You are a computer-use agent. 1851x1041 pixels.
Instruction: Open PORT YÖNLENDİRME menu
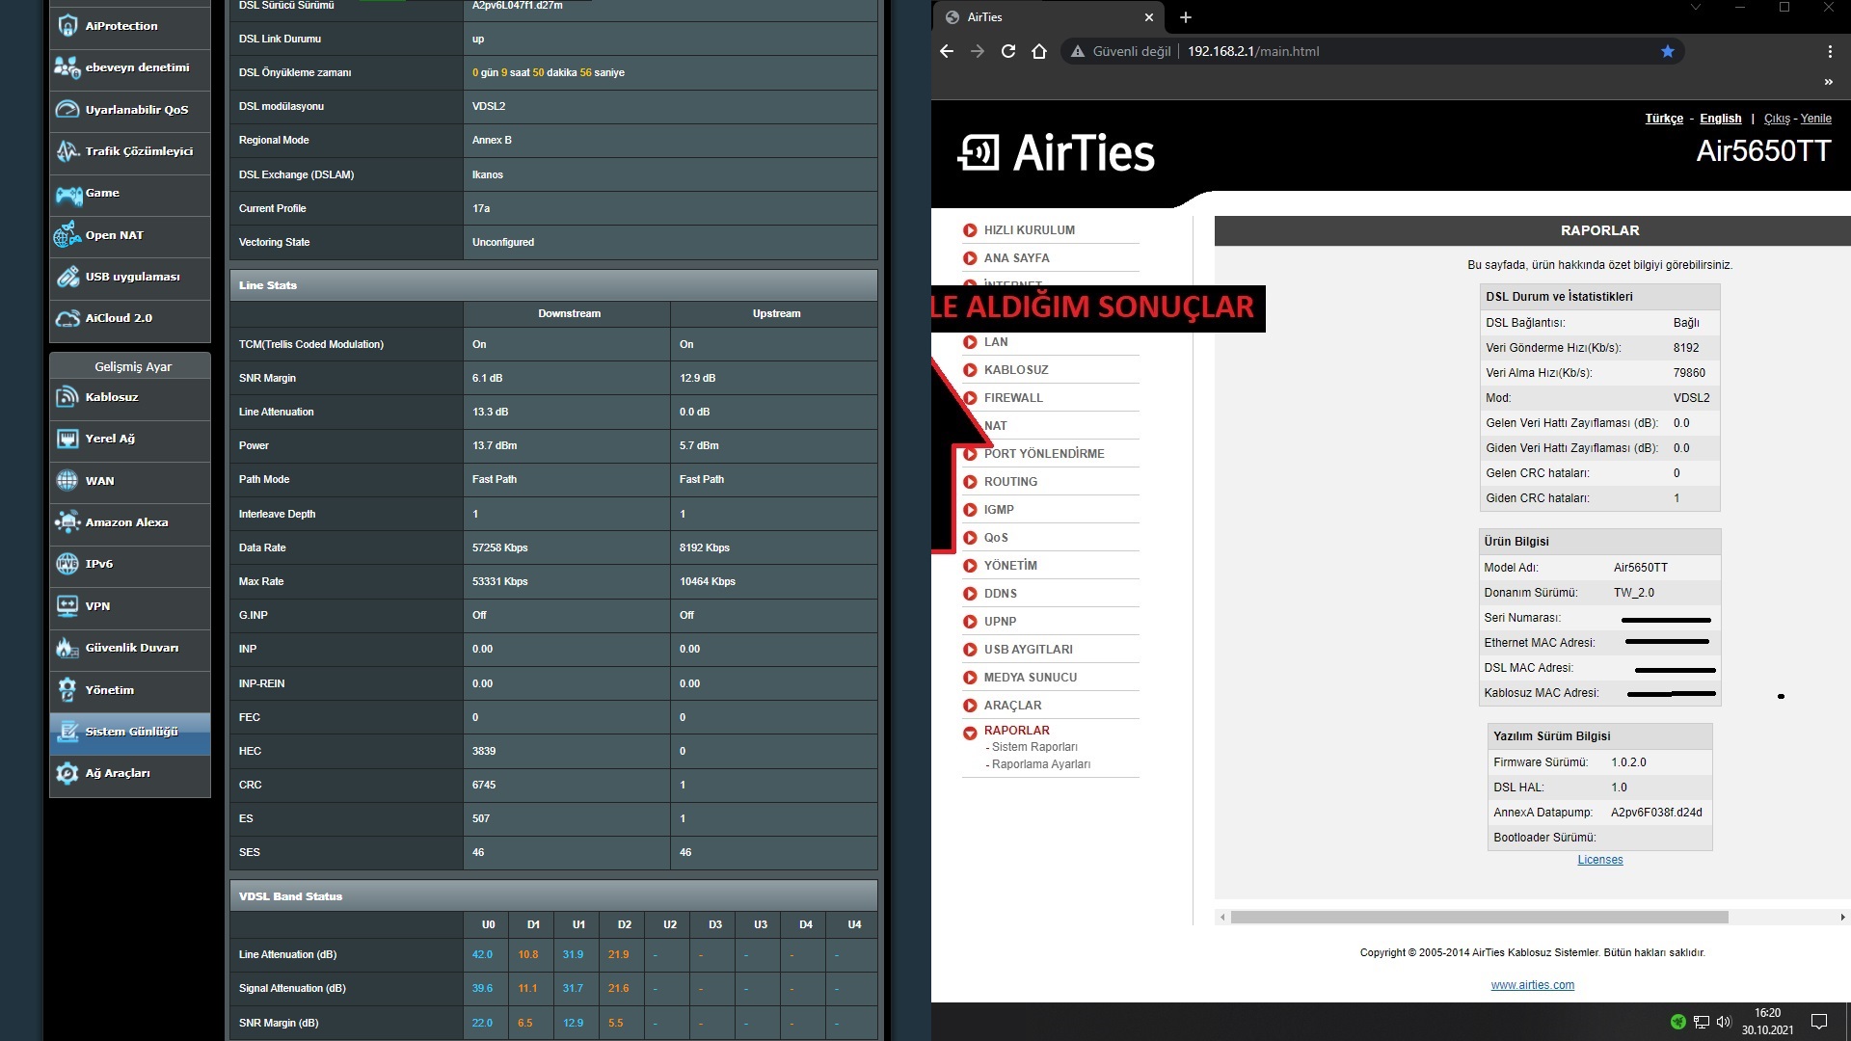(1044, 454)
